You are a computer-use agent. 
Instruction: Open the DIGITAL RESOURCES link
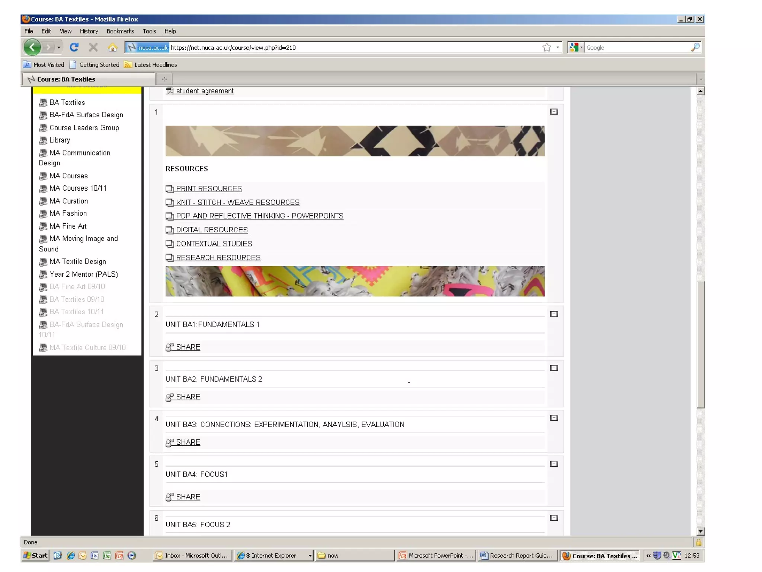(211, 230)
